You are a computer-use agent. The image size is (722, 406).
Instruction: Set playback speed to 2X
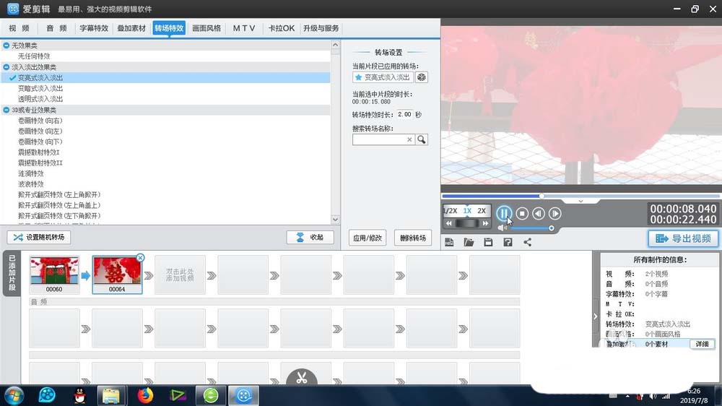(482, 211)
